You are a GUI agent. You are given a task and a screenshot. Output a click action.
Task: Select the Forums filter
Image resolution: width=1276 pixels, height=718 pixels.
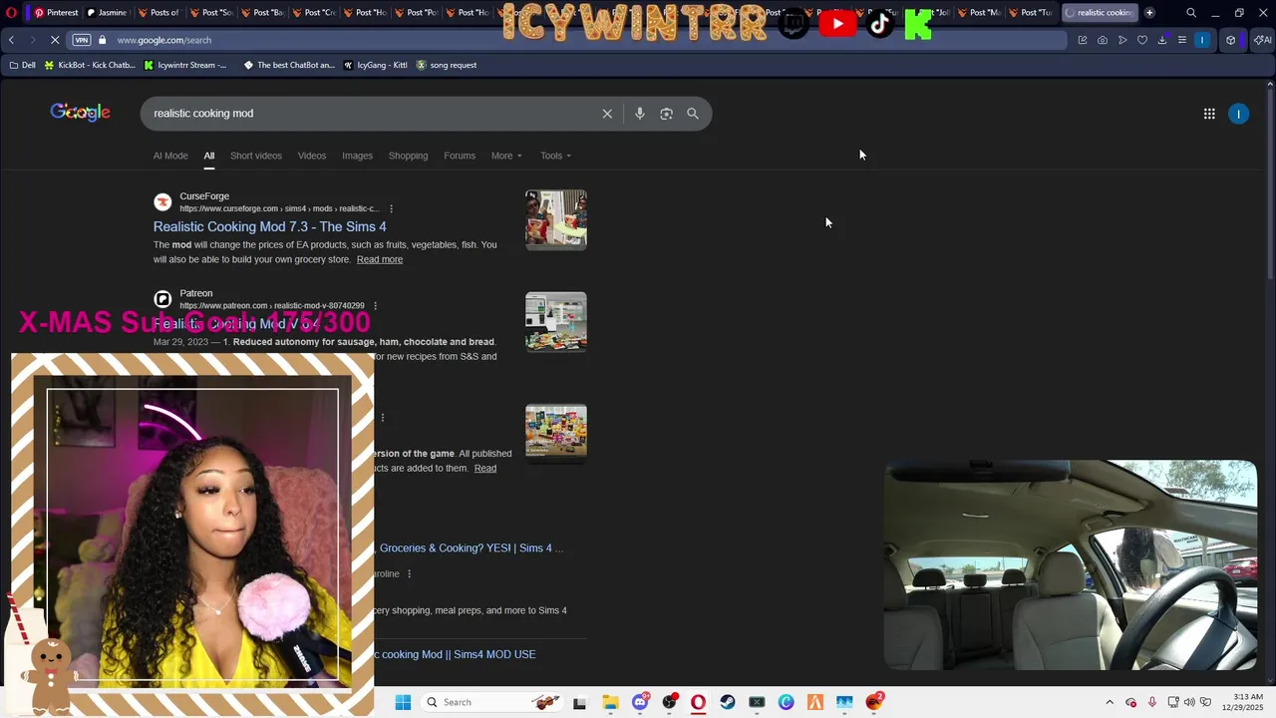pyautogui.click(x=460, y=156)
